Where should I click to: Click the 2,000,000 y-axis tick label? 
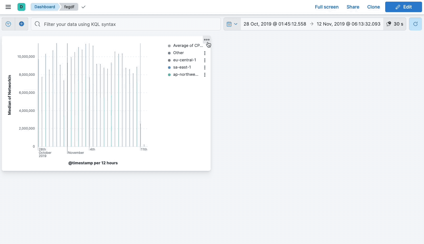tap(27, 129)
